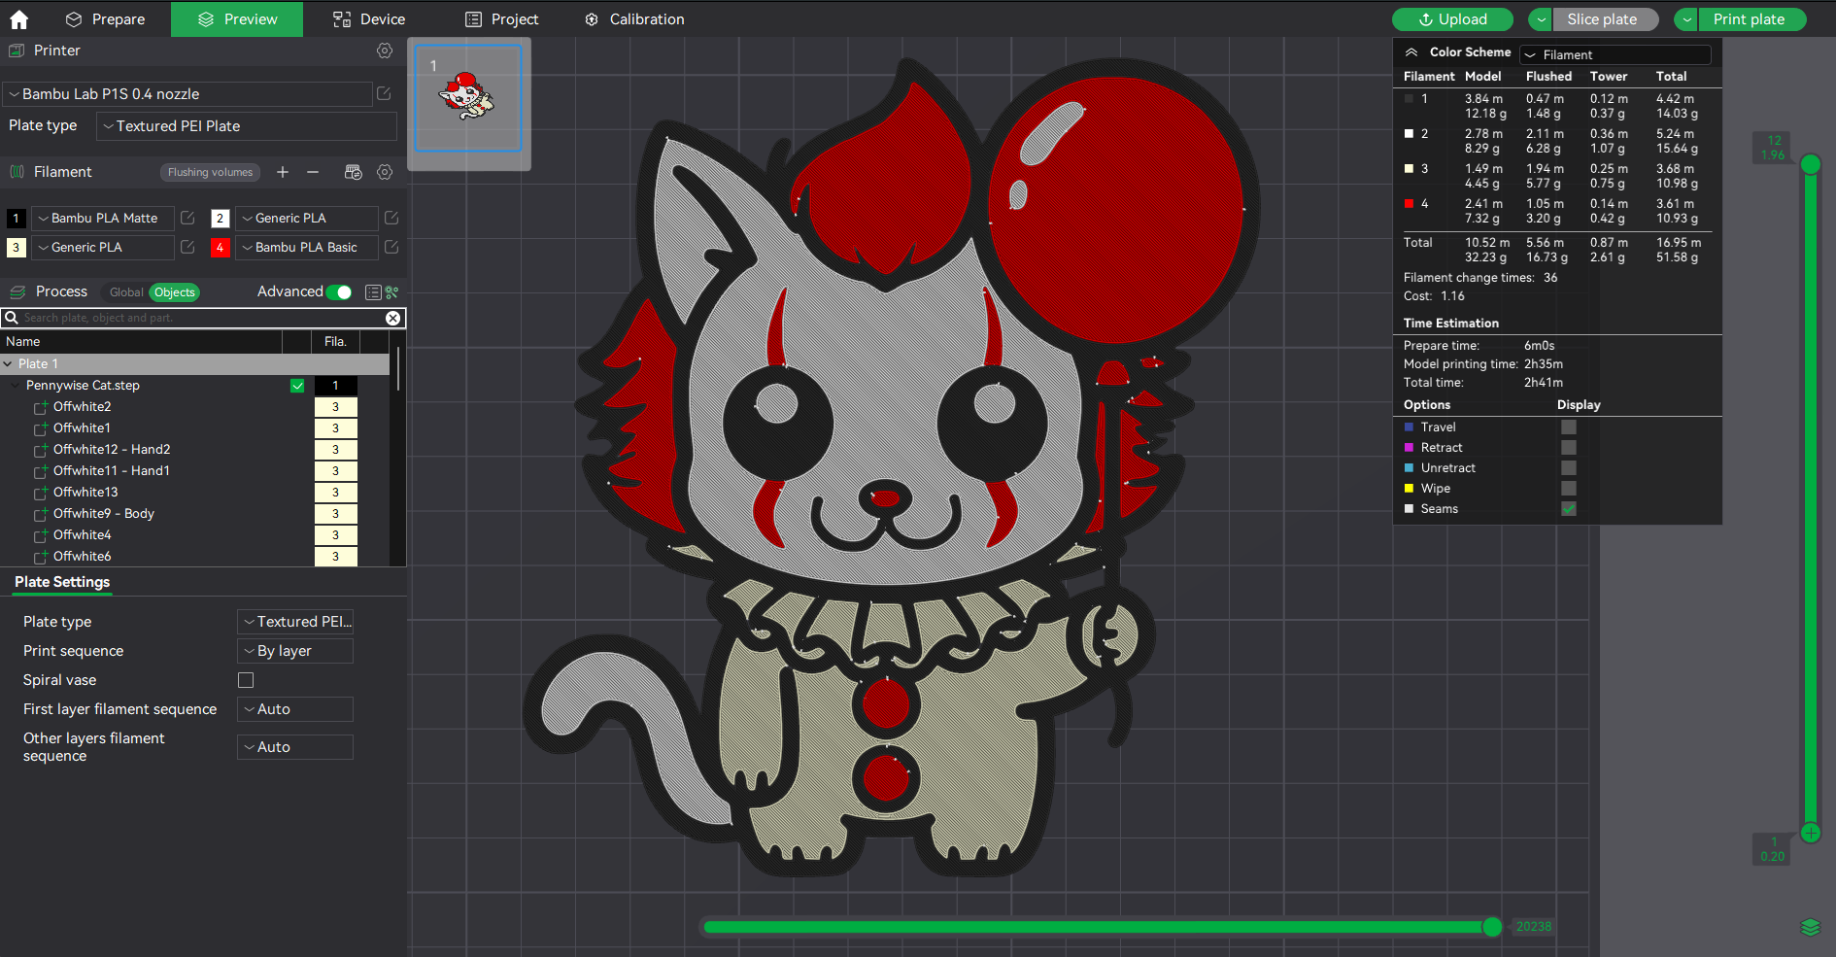Screen dimensions: 1836x957
Task: Show Unretract points in display options
Action: tap(1569, 468)
